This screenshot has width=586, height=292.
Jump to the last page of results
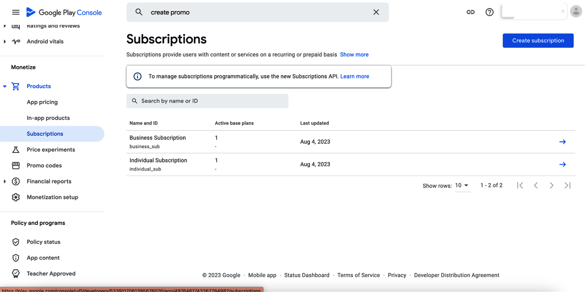tap(567, 186)
